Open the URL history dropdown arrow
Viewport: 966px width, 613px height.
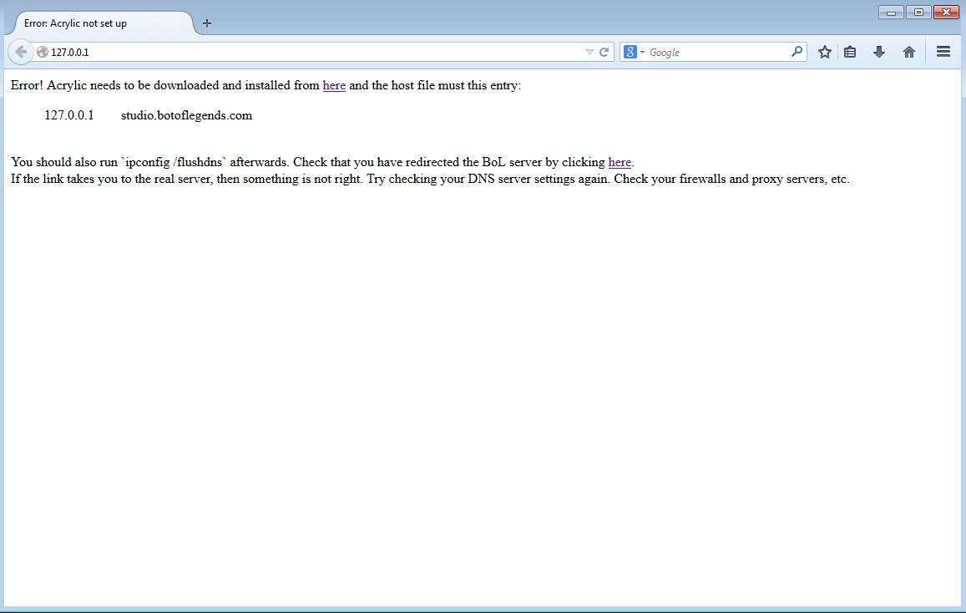[589, 53]
